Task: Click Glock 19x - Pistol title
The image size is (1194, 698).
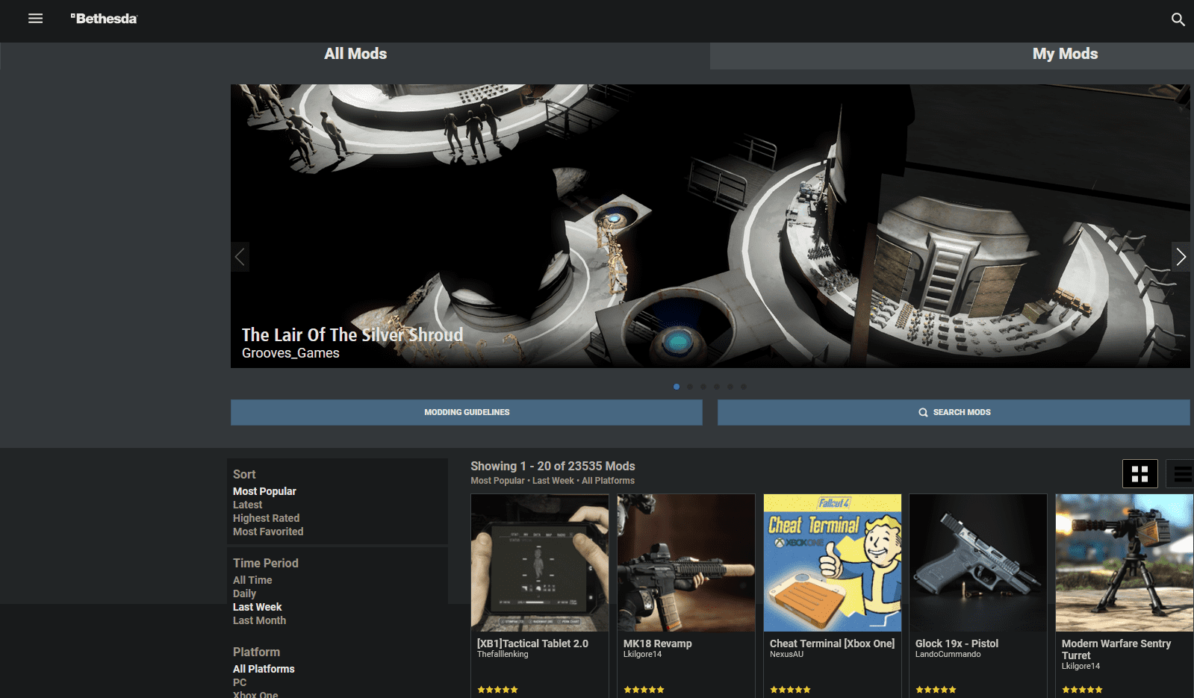Action: coord(957,644)
